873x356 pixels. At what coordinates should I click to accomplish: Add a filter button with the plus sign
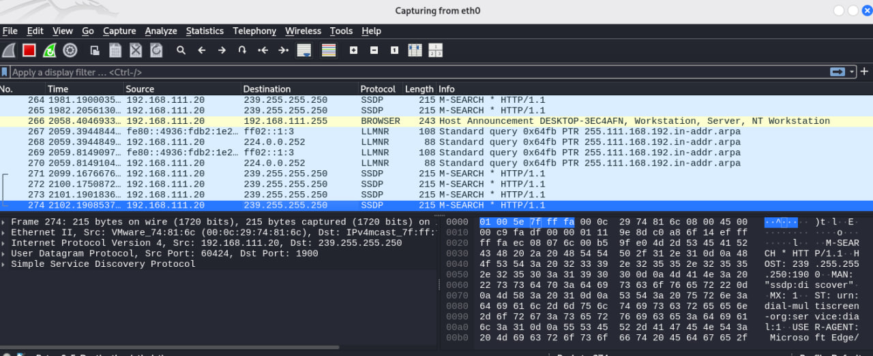864,71
